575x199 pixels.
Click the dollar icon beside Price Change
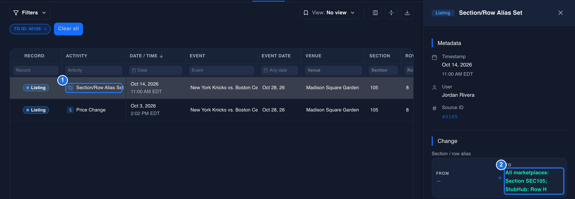(x=70, y=110)
